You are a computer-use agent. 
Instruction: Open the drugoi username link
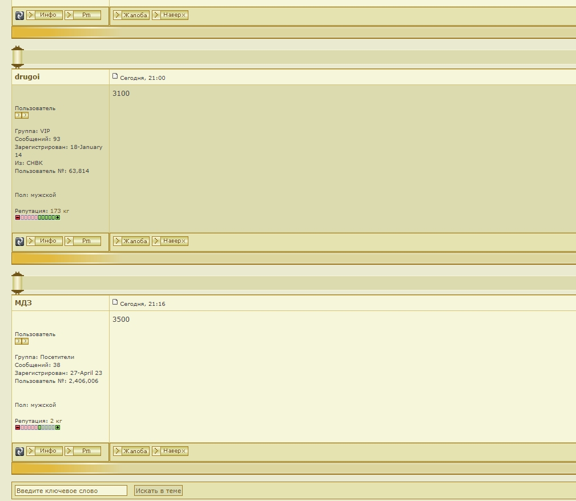(27, 76)
